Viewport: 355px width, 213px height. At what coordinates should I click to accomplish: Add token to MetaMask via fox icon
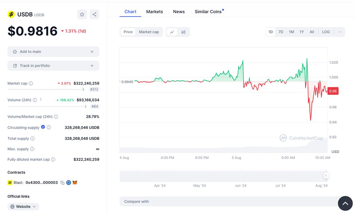click(75, 183)
